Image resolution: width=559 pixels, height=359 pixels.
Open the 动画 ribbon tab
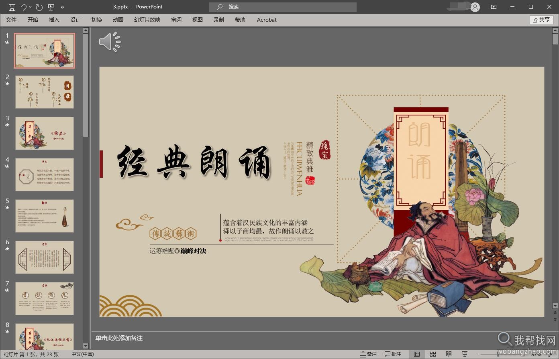[x=118, y=20]
